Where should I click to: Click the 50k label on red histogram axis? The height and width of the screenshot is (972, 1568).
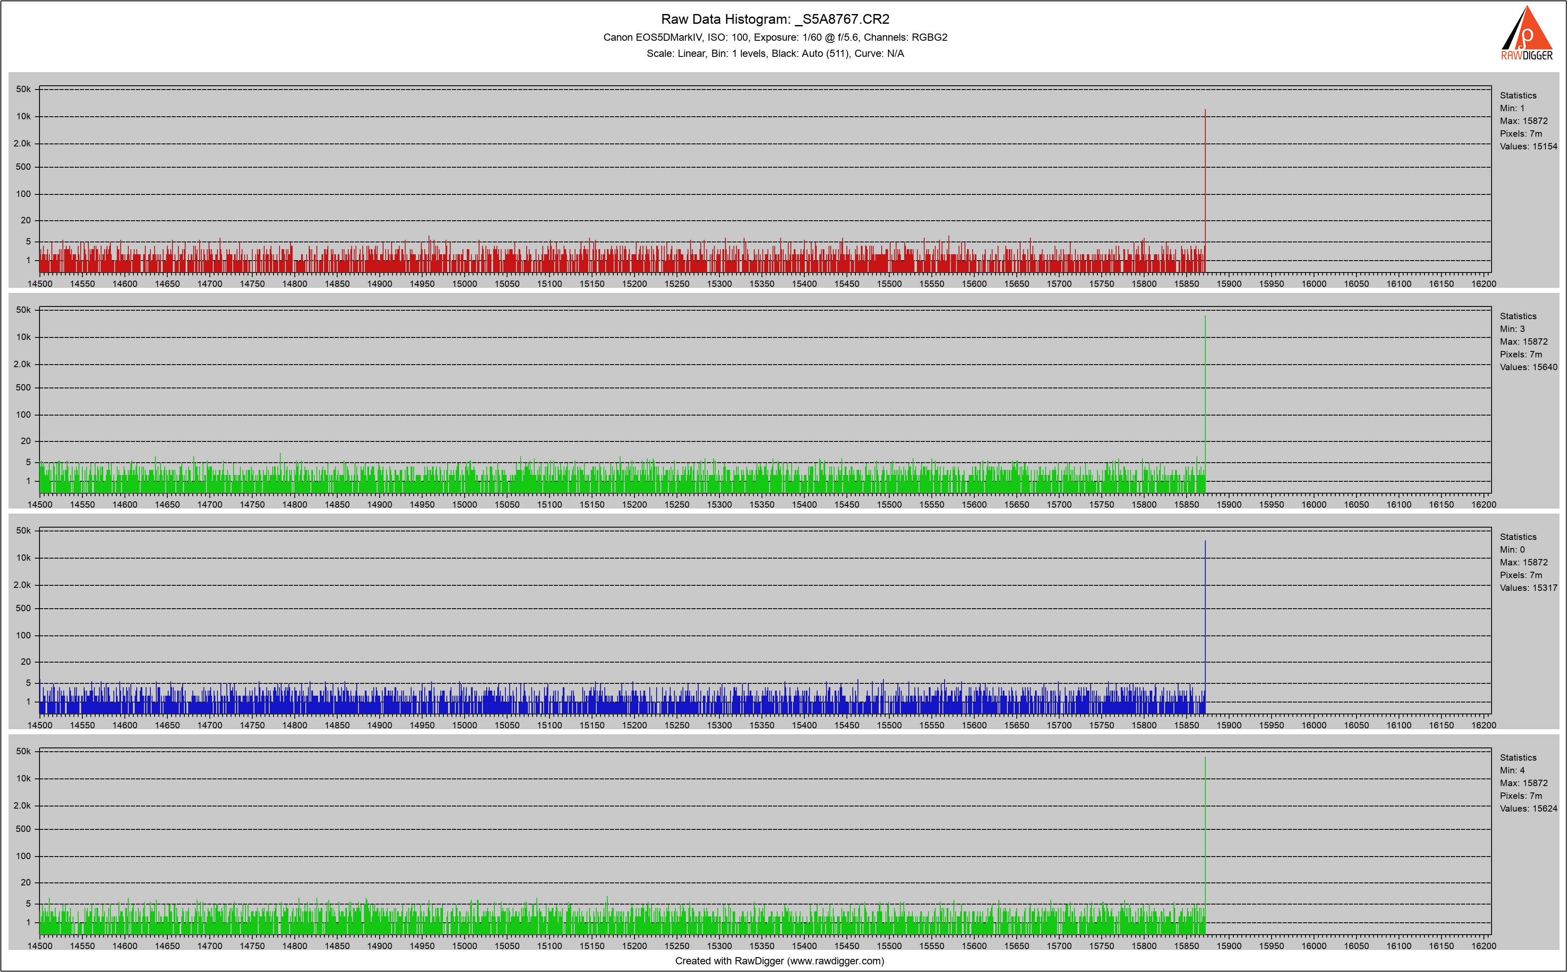(x=23, y=90)
